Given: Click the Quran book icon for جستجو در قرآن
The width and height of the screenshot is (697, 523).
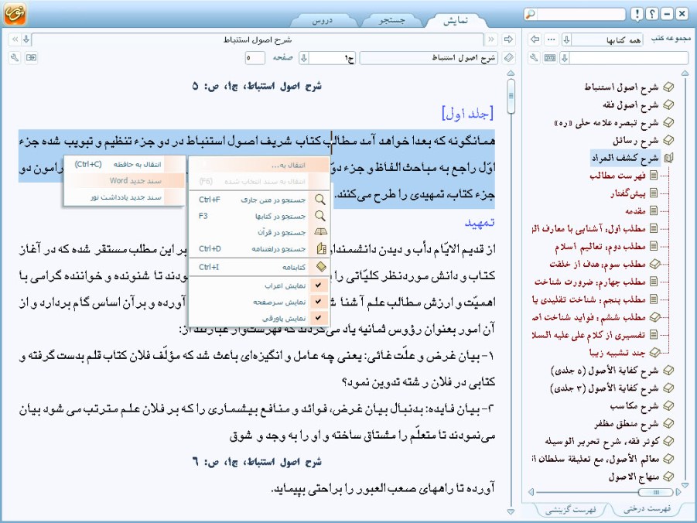Looking at the screenshot, I should click(320, 232).
